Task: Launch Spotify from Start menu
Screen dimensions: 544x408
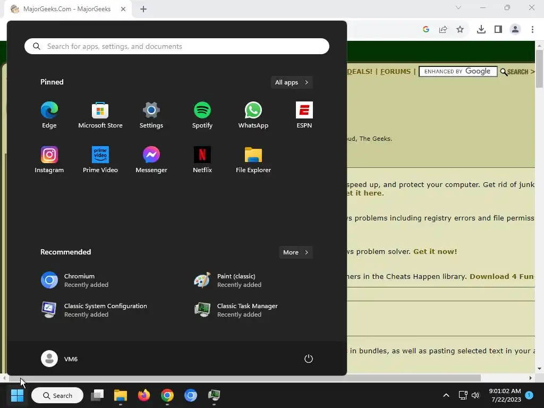Action: (202, 115)
